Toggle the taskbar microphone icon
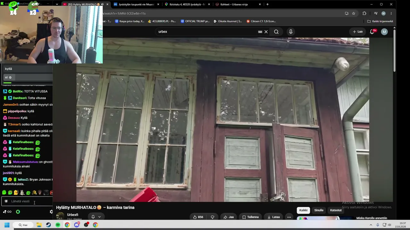This screenshot has height=230, width=410. (x=378, y=225)
